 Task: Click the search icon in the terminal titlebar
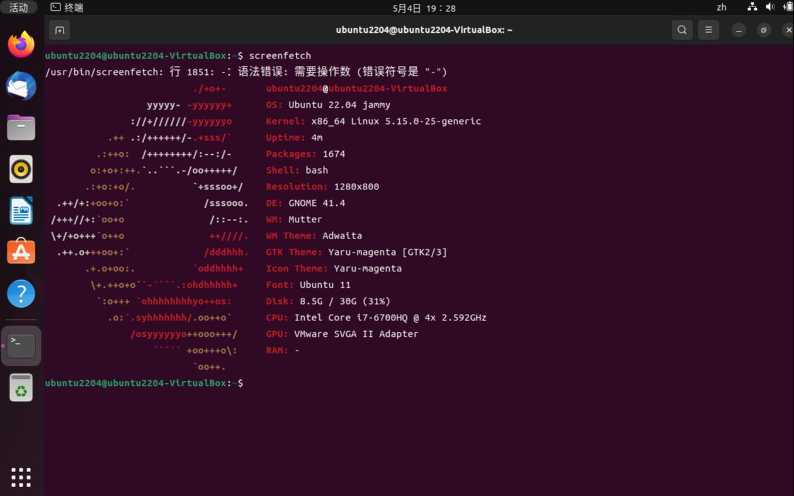point(682,29)
